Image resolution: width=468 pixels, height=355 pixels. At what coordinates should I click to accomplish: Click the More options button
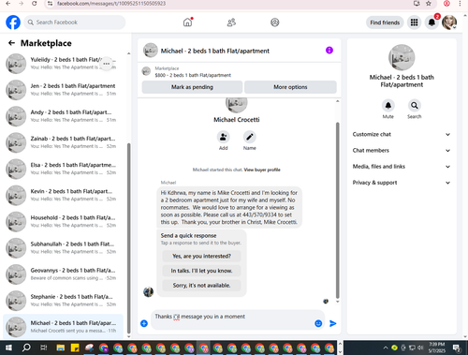290,87
